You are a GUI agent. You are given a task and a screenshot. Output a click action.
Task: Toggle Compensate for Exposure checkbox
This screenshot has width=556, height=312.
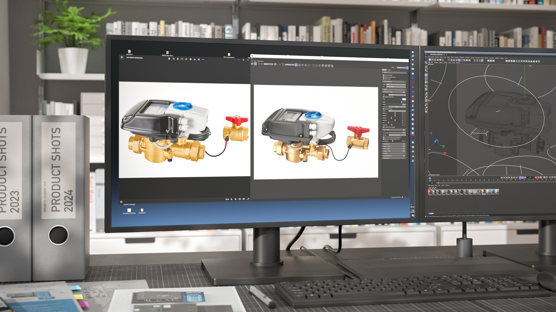pos(383,127)
